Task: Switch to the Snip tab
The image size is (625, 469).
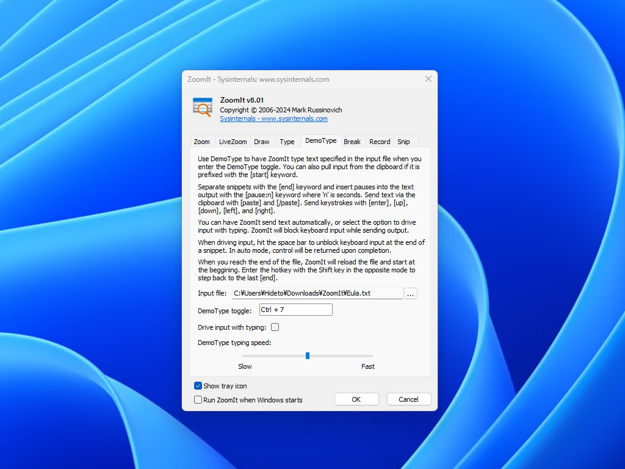Action: click(403, 141)
